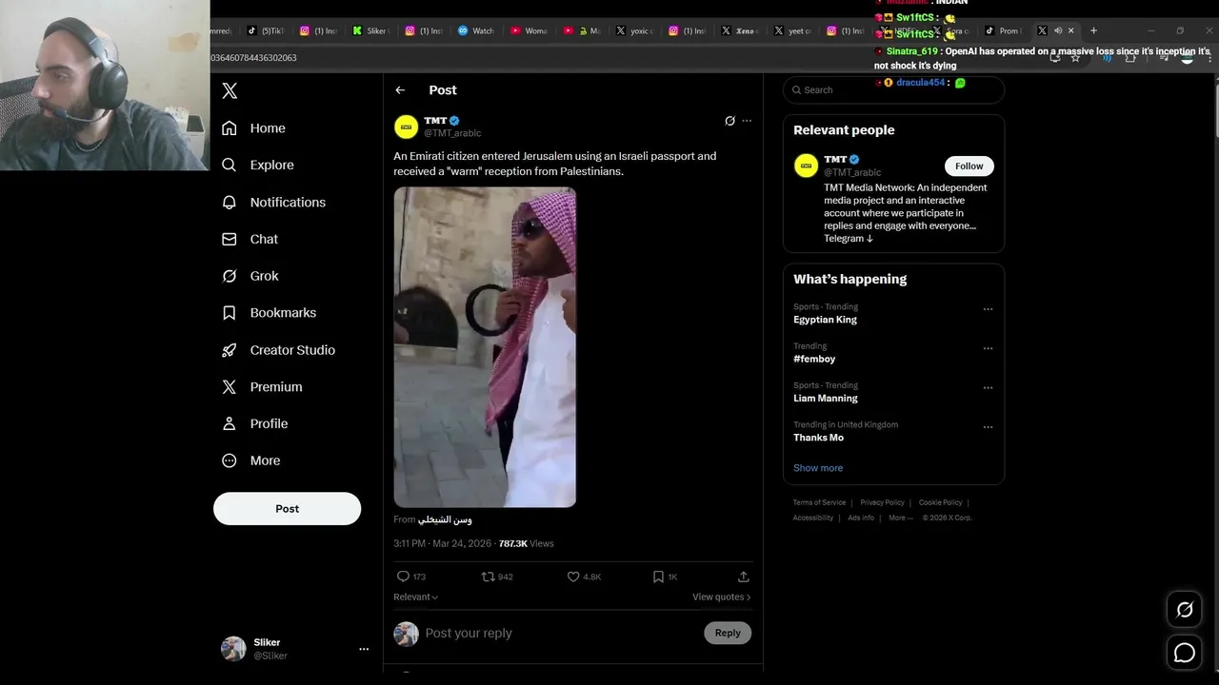Open Liam Manning trending topic
The image size is (1219, 685).
[826, 398]
